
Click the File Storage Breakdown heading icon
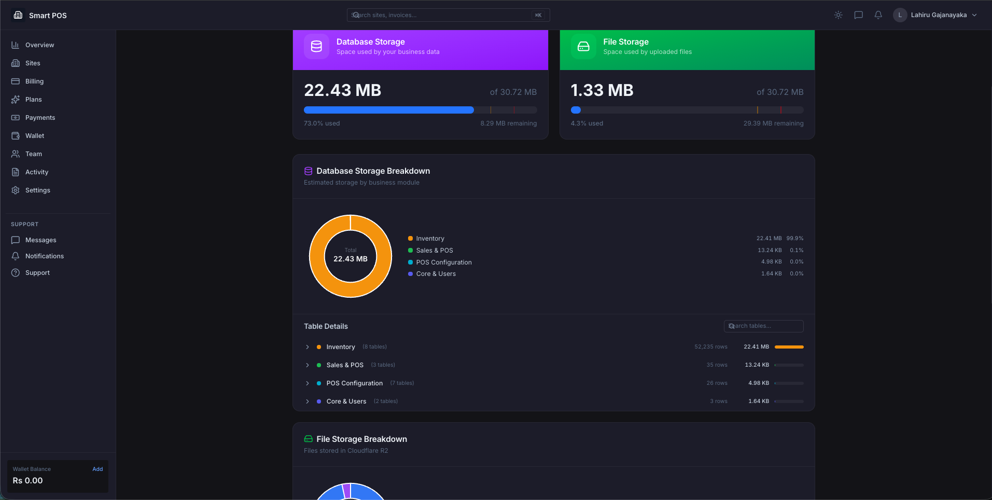point(308,439)
